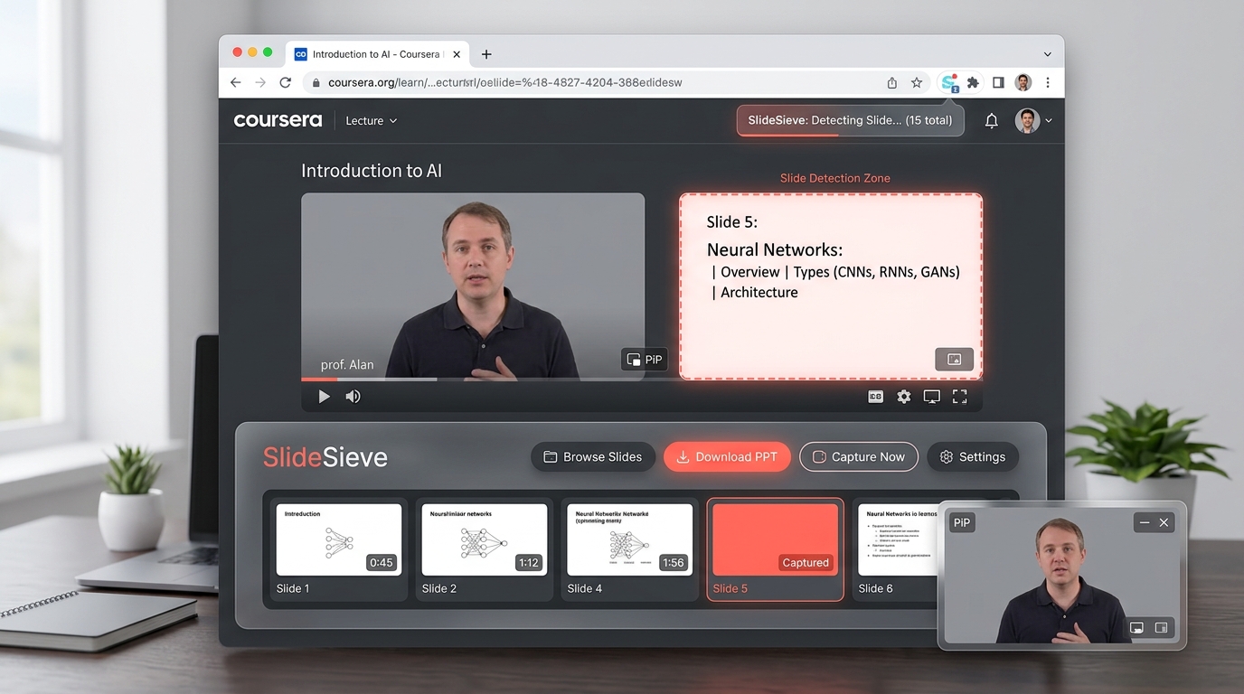
Task: Select the Introduction to AI - Coursera tab
Action: (377, 54)
